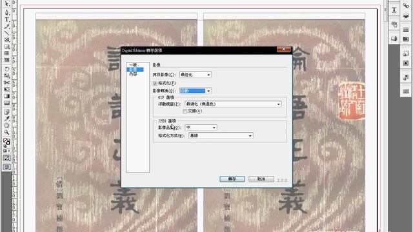This screenshot has width=413, height=232.
Task: Click the vertical ruler beside the toolbox
Action: (14, 116)
